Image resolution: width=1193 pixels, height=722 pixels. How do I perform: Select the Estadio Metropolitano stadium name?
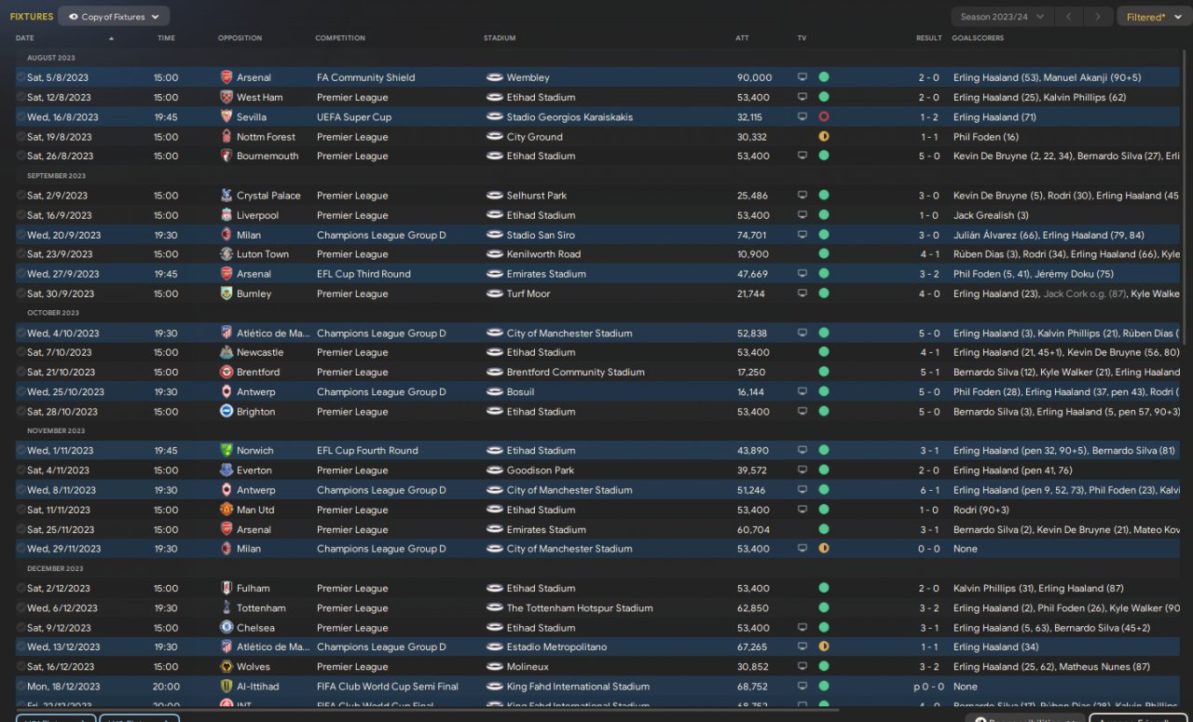click(x=556, y=647)
